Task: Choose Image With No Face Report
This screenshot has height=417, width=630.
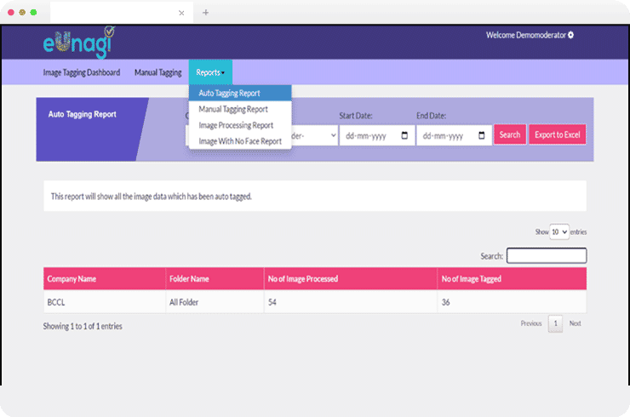Action: coord(239,141)
